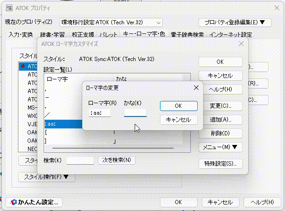Click キャンセル in the ローマ字の変更 dialog
This screenshot has height=211, width=285.
click(178, 120)
